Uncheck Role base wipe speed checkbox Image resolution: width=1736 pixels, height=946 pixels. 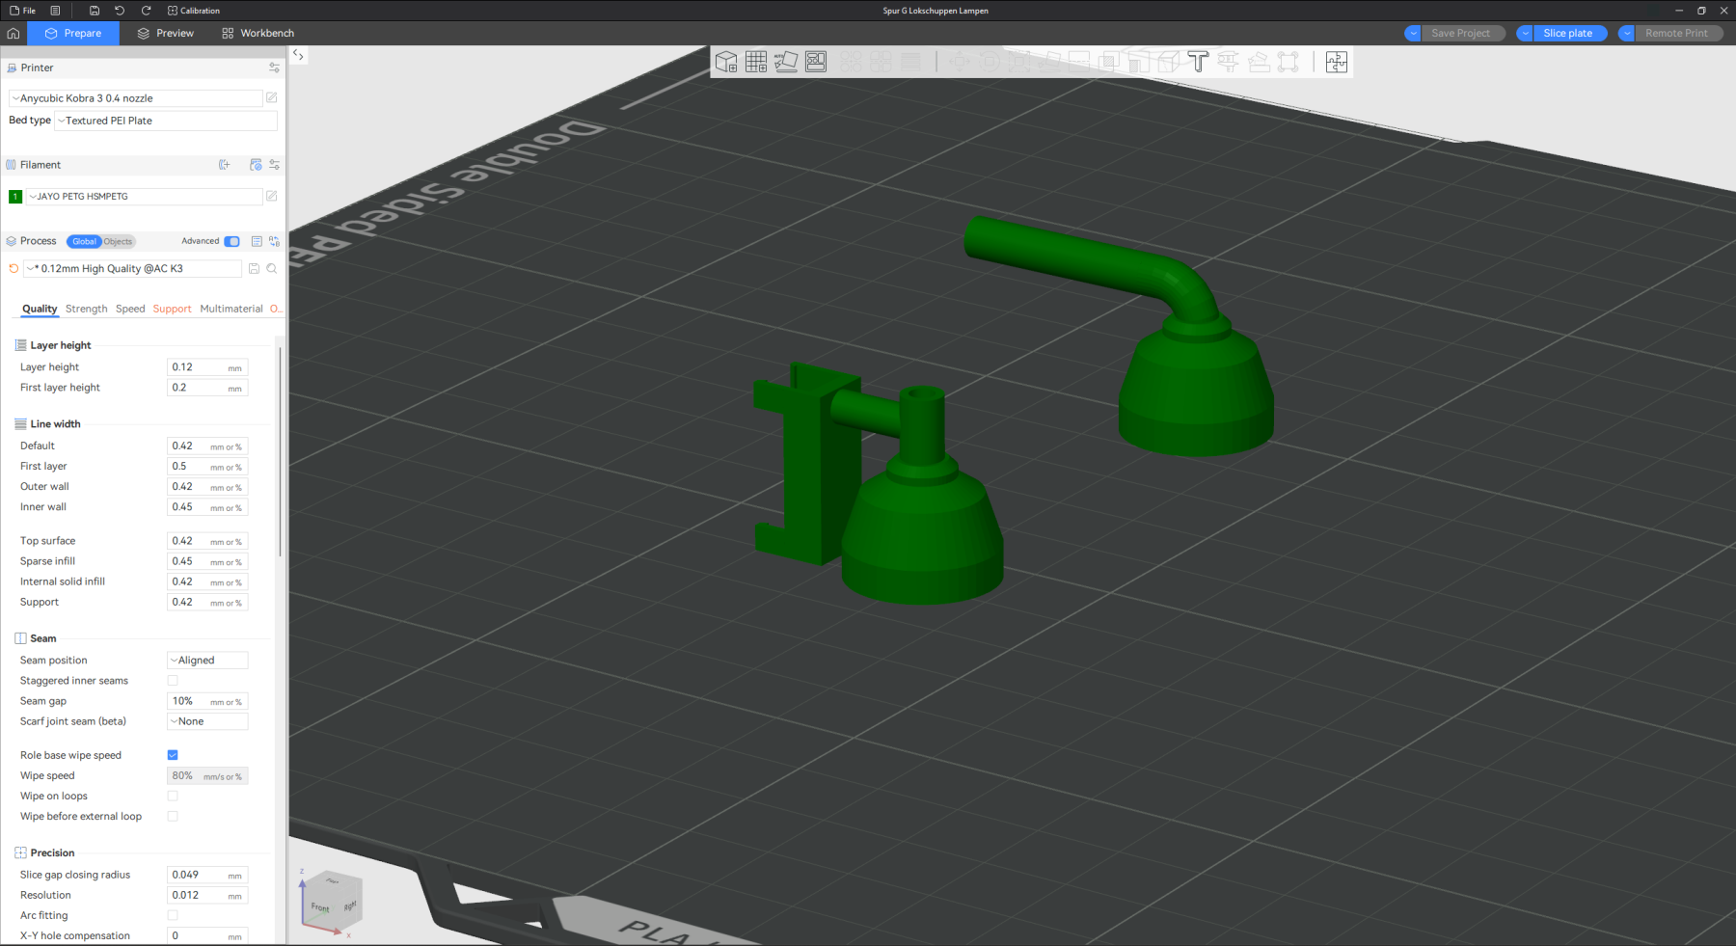[173, 755]
